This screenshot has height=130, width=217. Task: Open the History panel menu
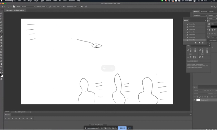[205, 20]
